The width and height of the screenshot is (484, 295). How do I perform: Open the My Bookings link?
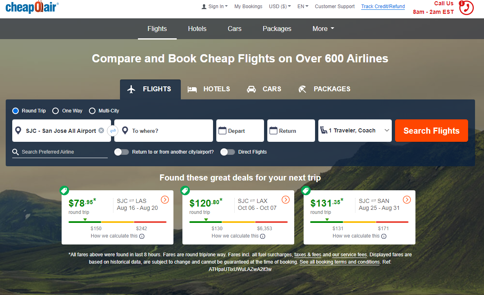pyautogui.click(x=248, y=7)
